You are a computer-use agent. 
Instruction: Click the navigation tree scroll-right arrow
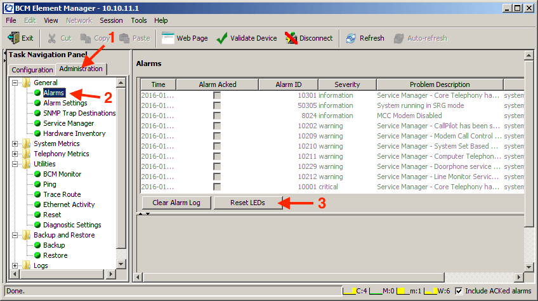(110, 274)
